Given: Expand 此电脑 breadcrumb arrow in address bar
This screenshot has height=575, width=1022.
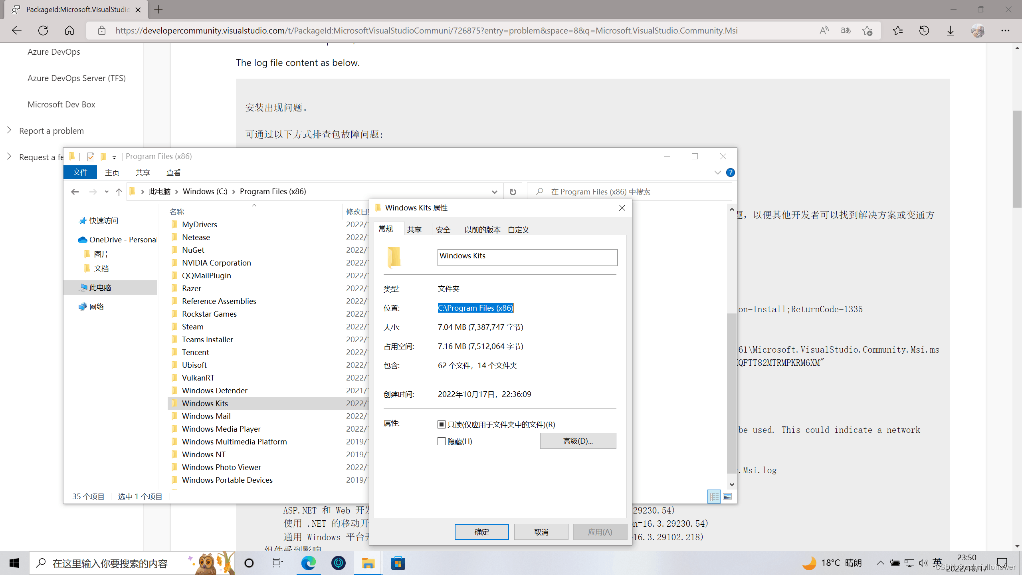Looking at the screenshot, I should pyautogui.click(x=176, y=192).
